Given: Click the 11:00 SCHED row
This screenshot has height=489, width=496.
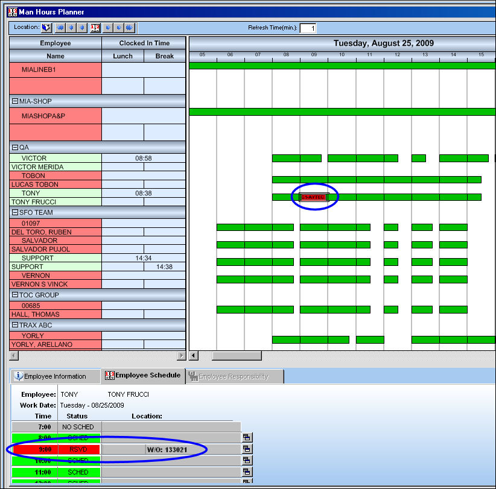Looking at the screenshot, I should [x=126, y=472].
